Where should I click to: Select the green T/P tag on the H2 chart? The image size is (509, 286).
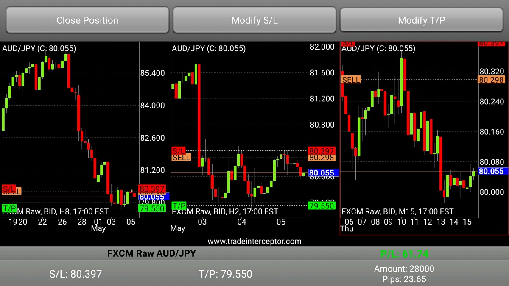click(179, 206)
